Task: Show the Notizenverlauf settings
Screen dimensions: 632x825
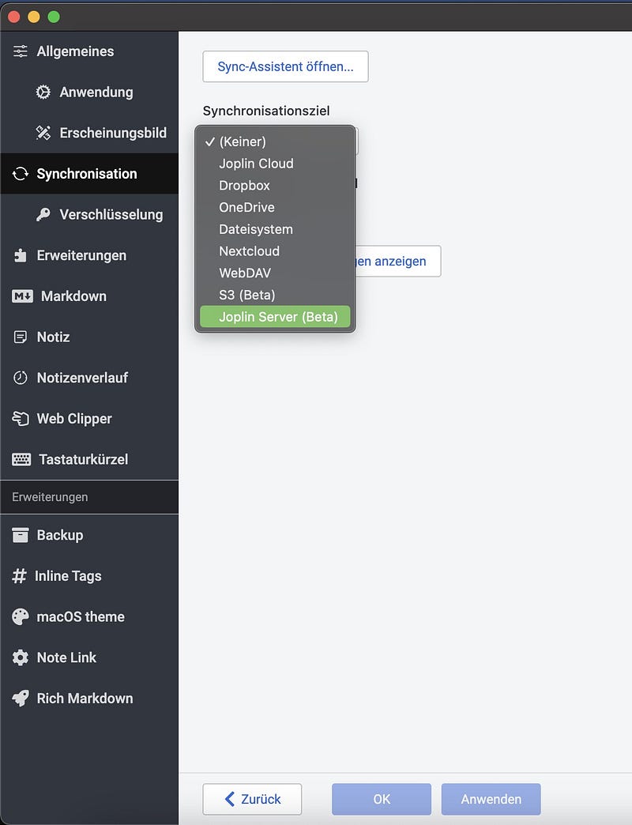Action: 89,378
